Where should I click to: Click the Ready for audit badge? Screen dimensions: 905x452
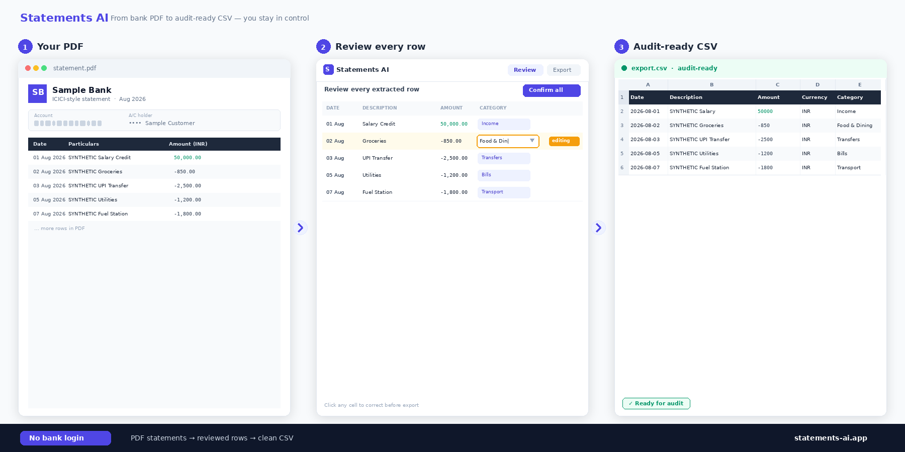point(656,403)
